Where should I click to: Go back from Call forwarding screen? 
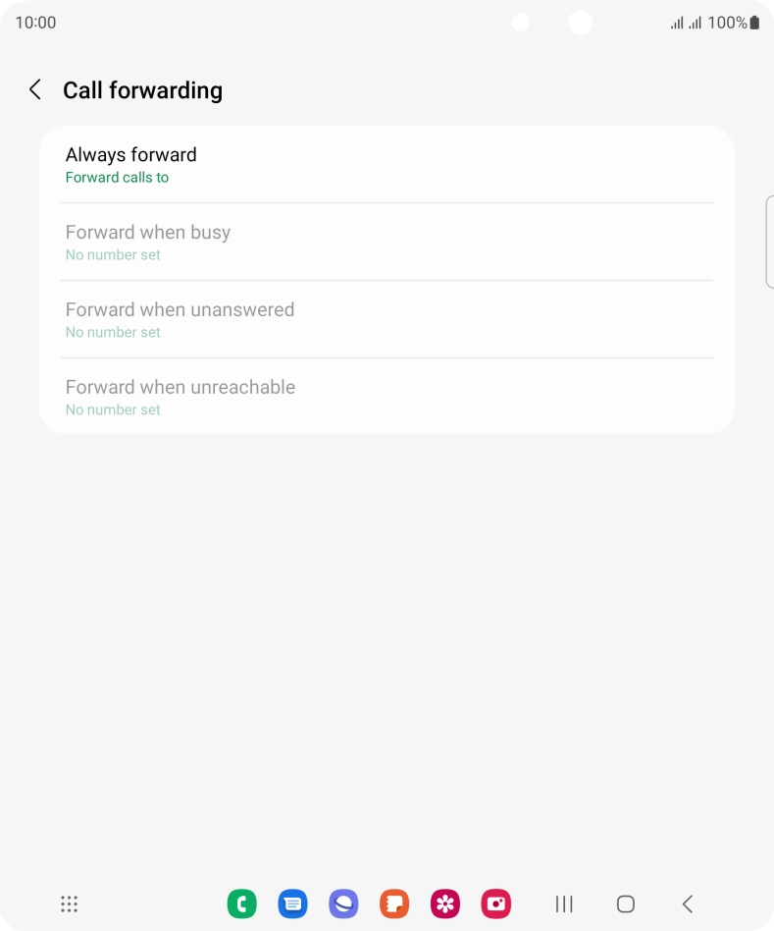click(x=35, y=90)
